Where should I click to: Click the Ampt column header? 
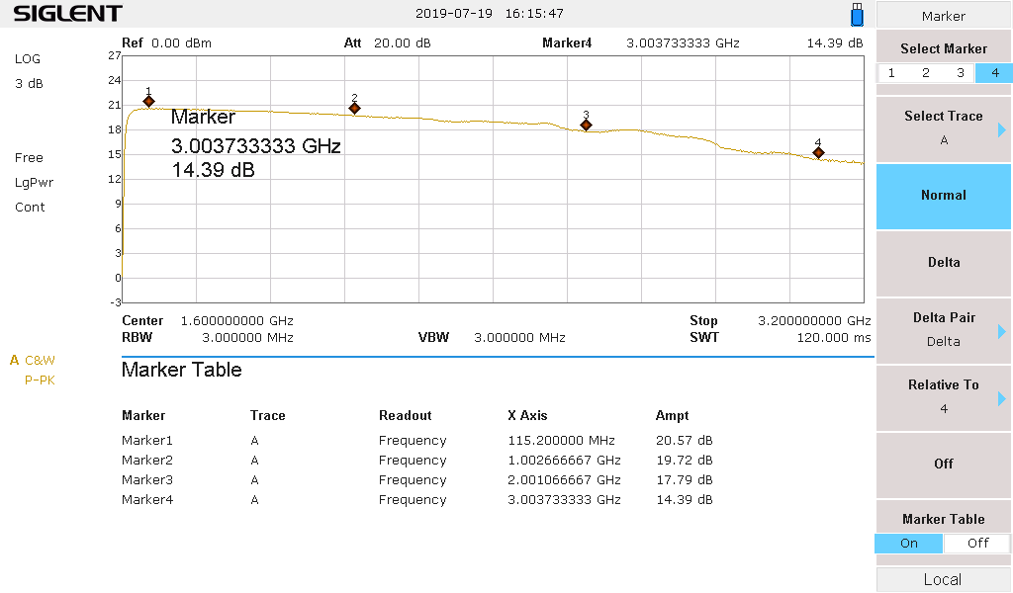click(x=672, y=415)
